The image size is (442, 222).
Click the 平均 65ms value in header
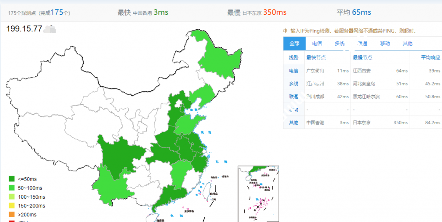pyautogui.click(x=361, y=13)
